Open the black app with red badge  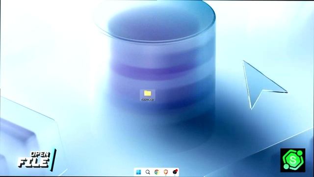[175, 172]
